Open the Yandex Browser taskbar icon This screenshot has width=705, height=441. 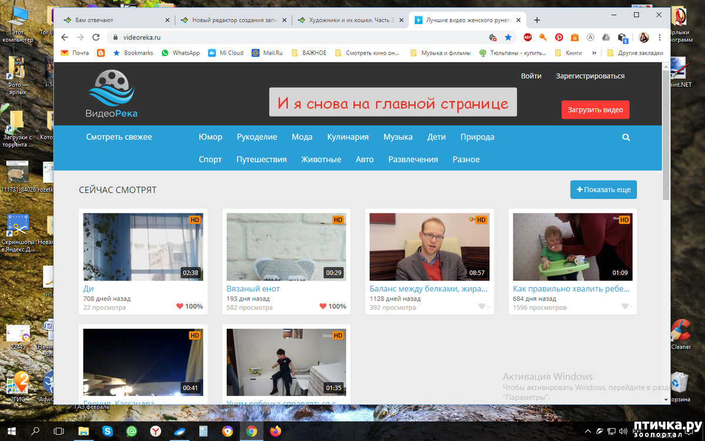point(155,432)
